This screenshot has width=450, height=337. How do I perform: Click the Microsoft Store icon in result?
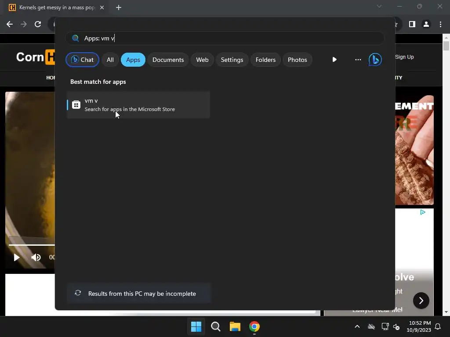pos(76,105)
